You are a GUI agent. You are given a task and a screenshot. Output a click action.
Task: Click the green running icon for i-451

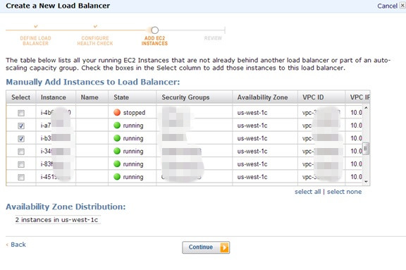(x=117, y=177)
